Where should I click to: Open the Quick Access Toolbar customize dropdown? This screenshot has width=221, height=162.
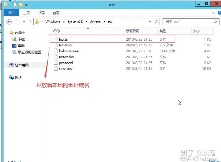(x=26, y=5)
